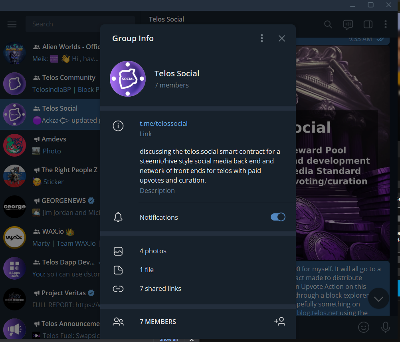The height and width of the screenshot is (342, 400).
Task: Open chat header three-dot menu
Action: coord(386,24)
